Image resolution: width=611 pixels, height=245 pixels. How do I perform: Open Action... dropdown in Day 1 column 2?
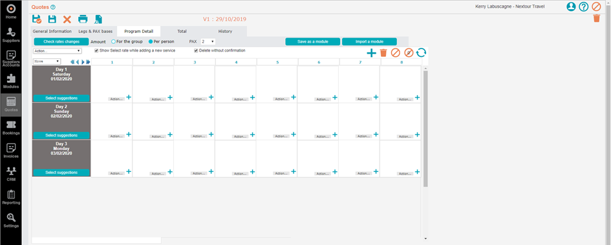click(x=158, y=100)
